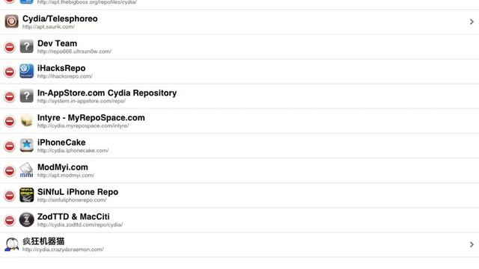The height and width of the screenshot is (269, 479).
Task: Expand the 疯狂机器猫 row with its chevron
Action: [x=472, y=244]
